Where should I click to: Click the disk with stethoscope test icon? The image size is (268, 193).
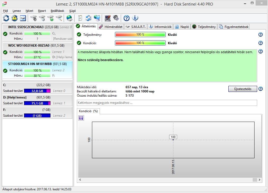34,18
